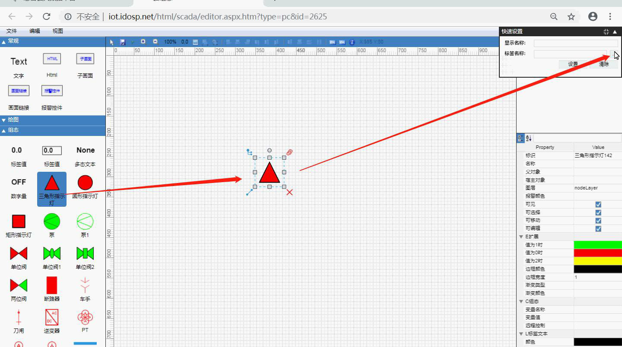
Task: Click the green 值为1时 color swatch
Action: coord(598,245)
